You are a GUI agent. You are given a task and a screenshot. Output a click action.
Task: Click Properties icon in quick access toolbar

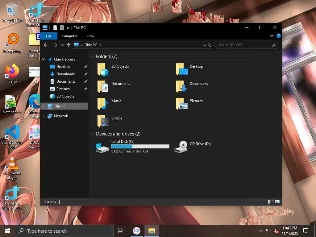tap(55, 27)
